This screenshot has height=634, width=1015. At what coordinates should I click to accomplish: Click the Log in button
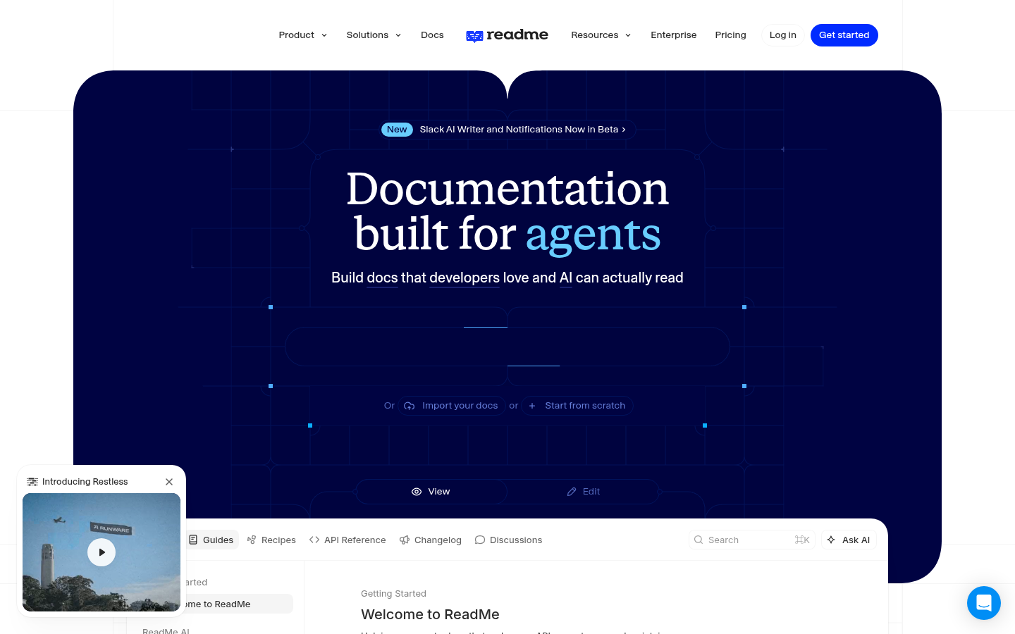coord(782,35)
